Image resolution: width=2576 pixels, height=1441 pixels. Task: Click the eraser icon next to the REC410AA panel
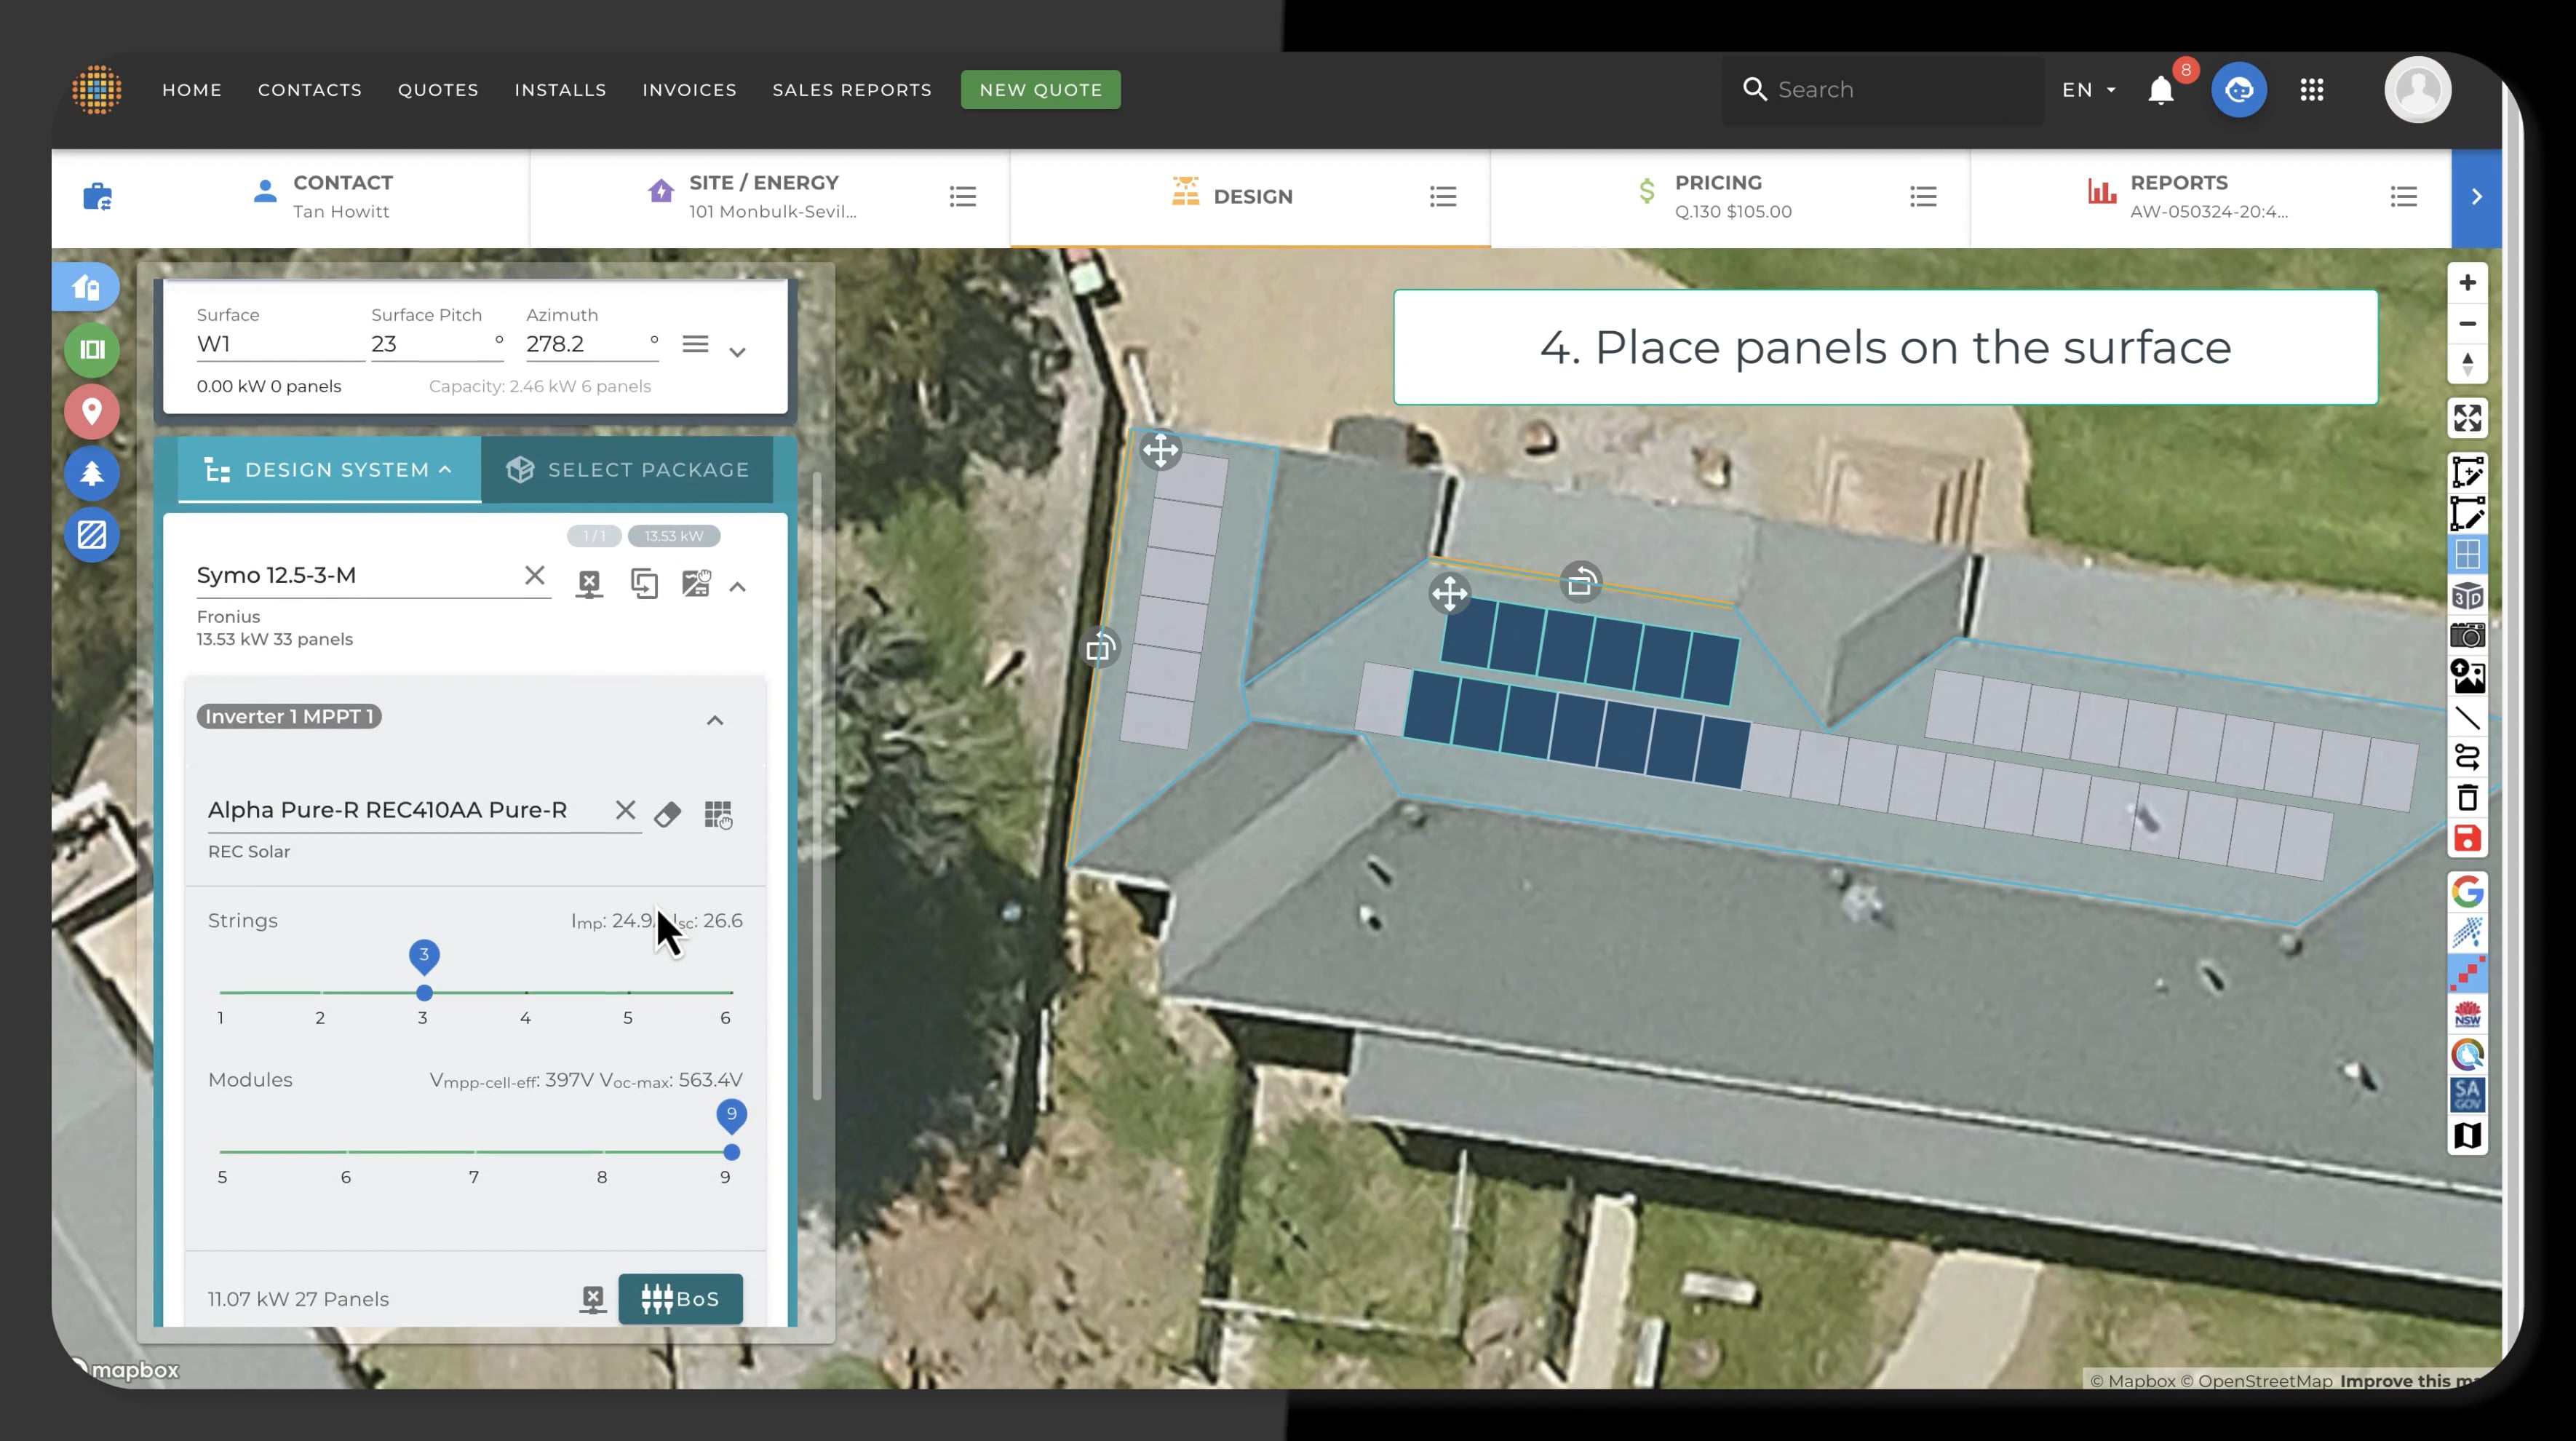(x=667, y=814)
